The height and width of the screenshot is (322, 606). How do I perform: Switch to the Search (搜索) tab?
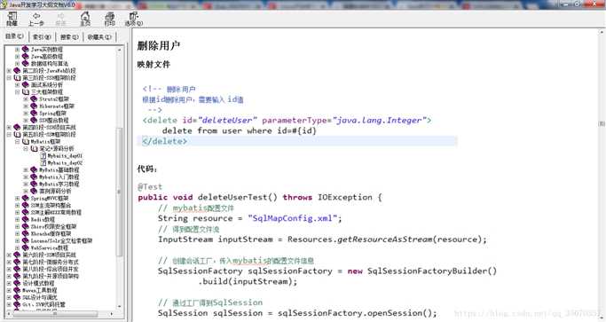(x=69, y=37)
